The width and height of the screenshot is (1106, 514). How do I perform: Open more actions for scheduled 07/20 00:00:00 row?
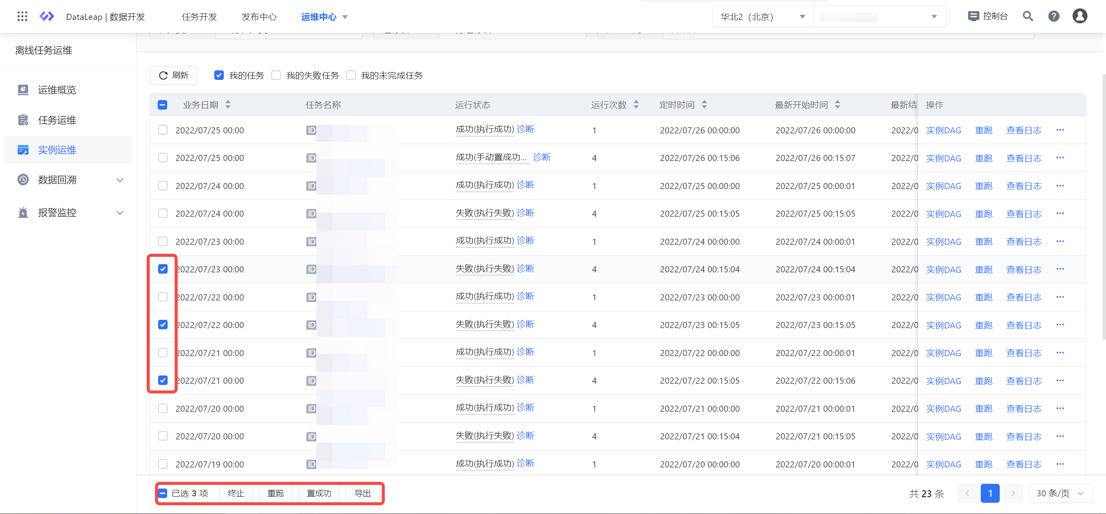(x=1060, y=464)
